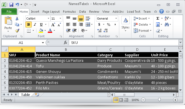Click the Decrease Indent icon
Viewport: 185px width, 109px height.
point(68,31)
